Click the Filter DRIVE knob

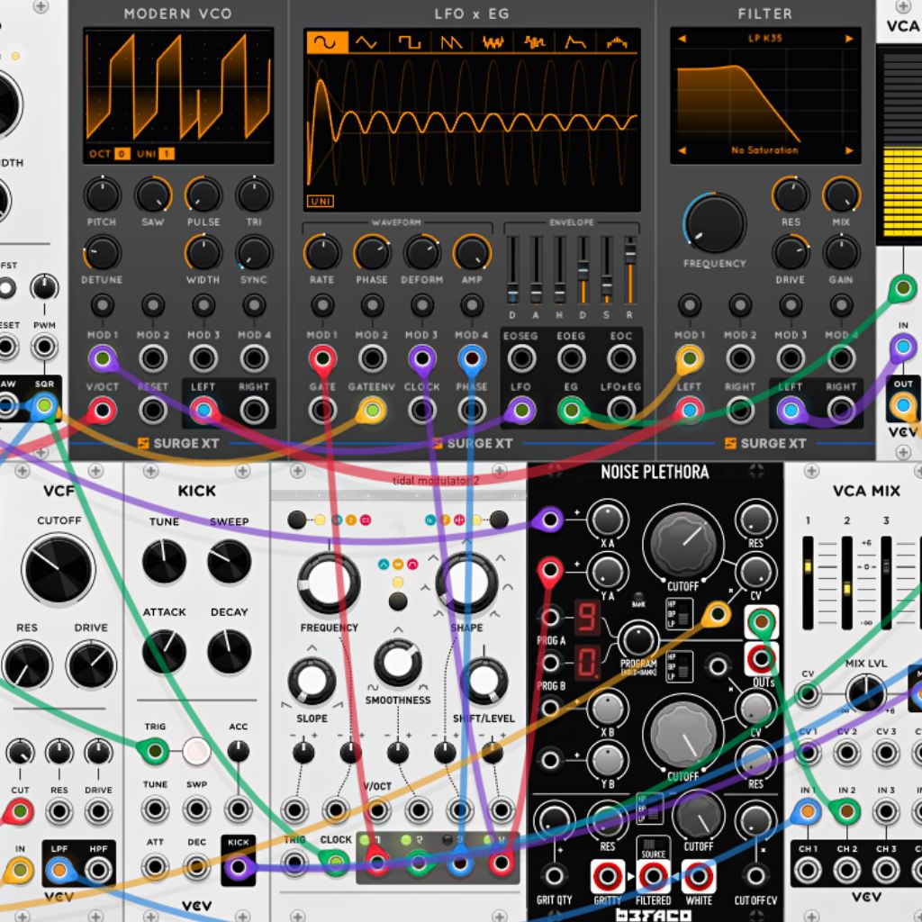tap(791, 252)
